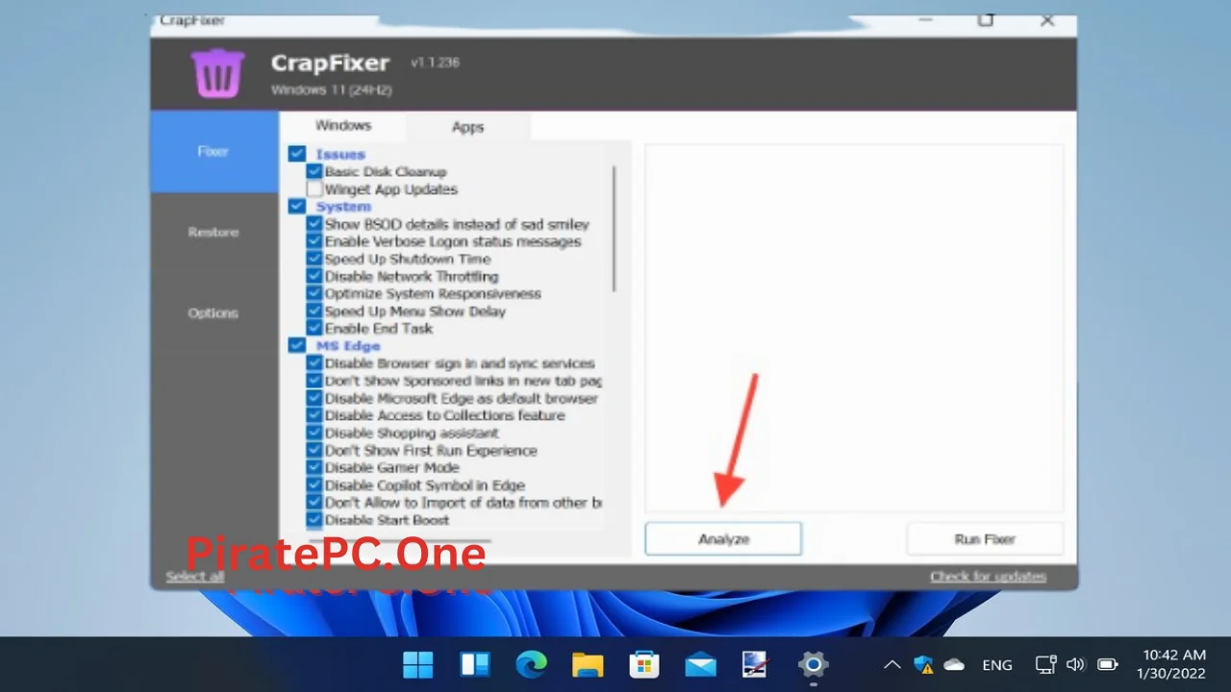Screen dimensions: 1231x692
Task: Click the Issues category label
Action: pyautogui.click(x=340, y=154)
